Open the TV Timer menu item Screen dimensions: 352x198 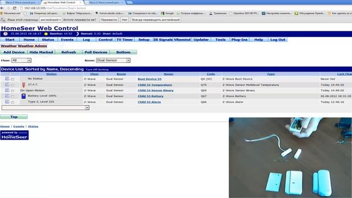[x=125, y=40]
